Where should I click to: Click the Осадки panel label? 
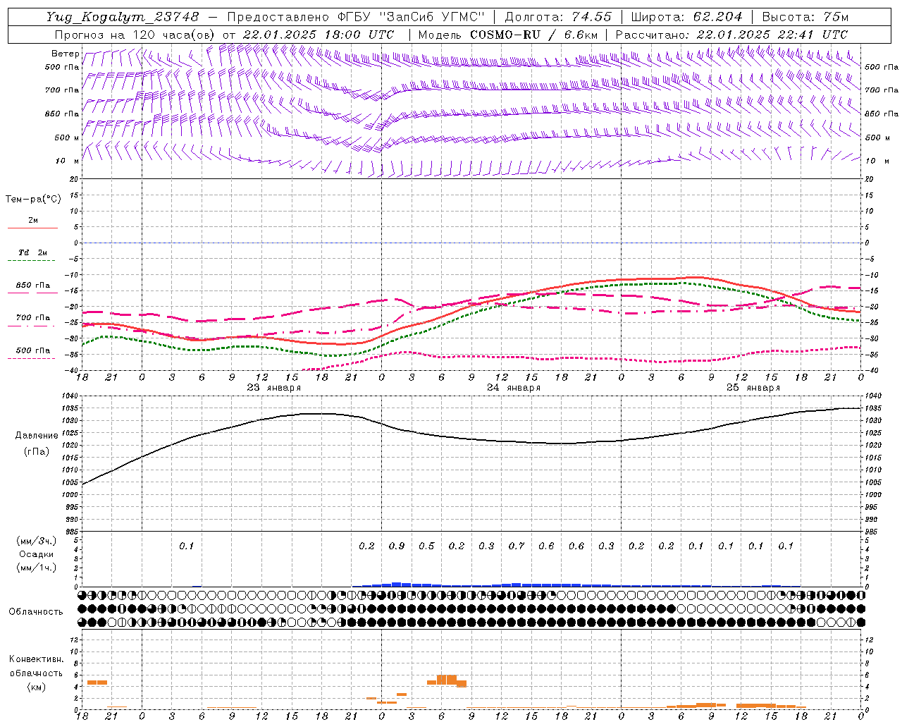[x=37, y=554]
